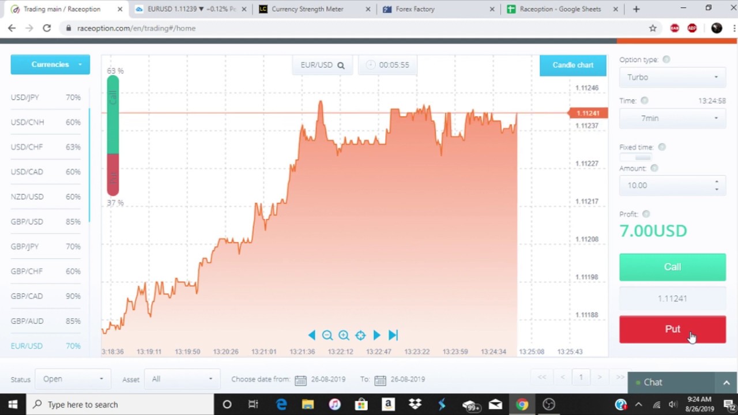738x415 pixels.
Task: Go back with the browser back arrow
Action: coord(12,28)
